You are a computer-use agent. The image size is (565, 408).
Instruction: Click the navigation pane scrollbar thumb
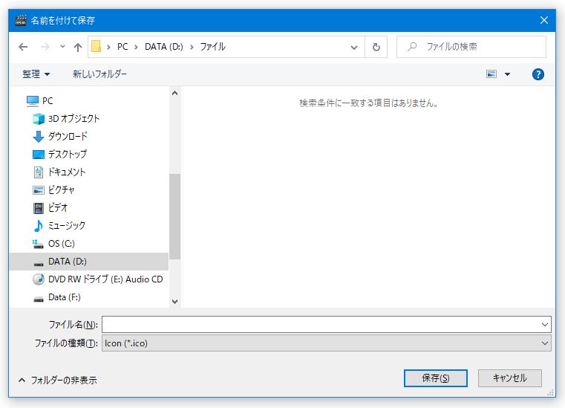174,216
